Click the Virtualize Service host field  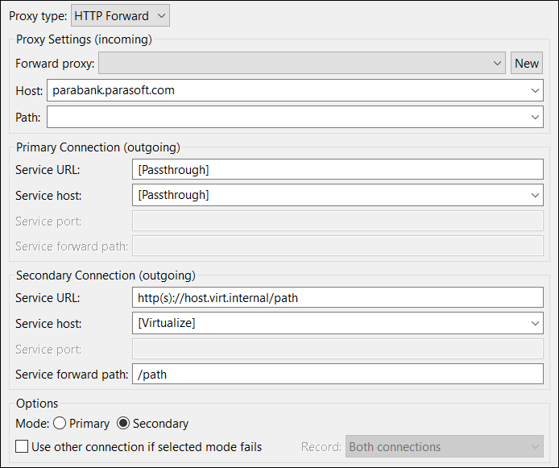pos(329,323)
